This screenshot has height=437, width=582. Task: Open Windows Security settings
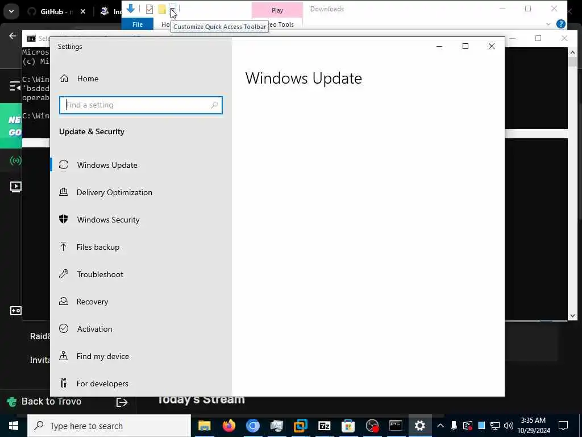click(99, 220)
